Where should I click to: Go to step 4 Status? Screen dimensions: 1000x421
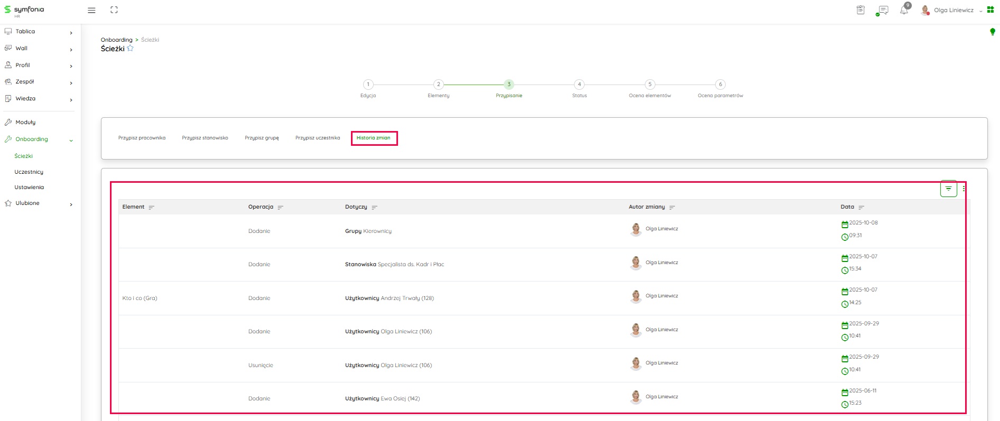coord(579,85)
